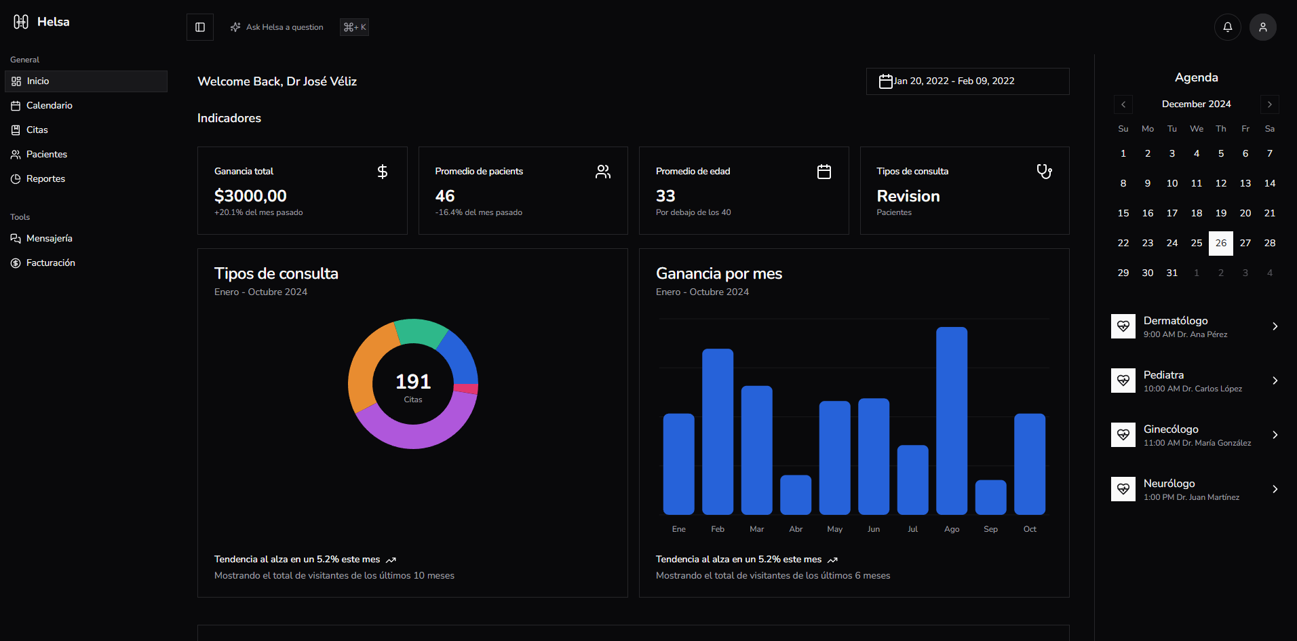The height and width of the screenshot is (641, 1297).
Task: Select January 2 in trailing calendar days
Action: coord(1221,273)
